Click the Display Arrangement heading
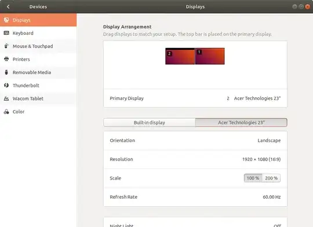 point(127,27)
